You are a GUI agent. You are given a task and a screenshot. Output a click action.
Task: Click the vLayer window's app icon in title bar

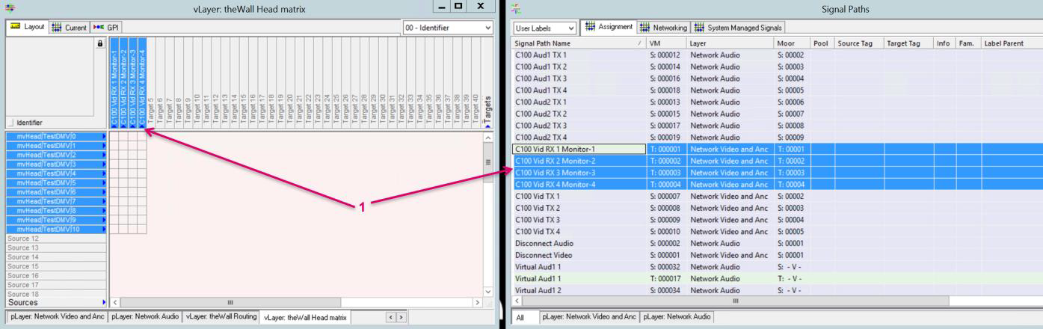7,7
